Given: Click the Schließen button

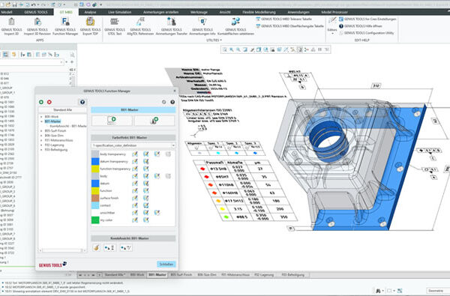Looking at the screenshot, I should point(166,265).
